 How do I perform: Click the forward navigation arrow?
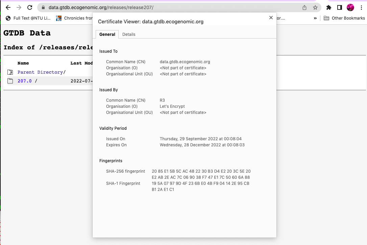pyautogui.click(x=19, y=7)
